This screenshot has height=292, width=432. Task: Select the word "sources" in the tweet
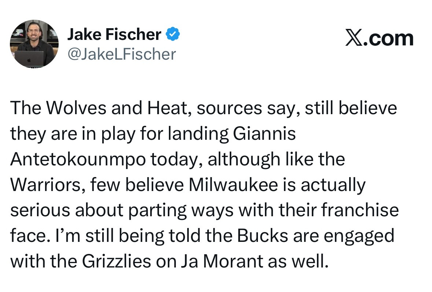229,108
